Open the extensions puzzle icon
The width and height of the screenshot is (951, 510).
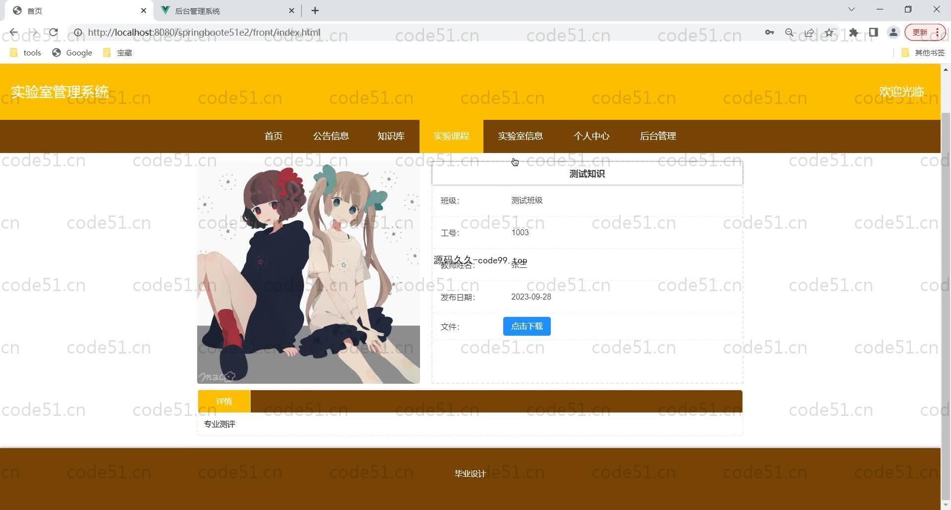(x=853, y=33)
